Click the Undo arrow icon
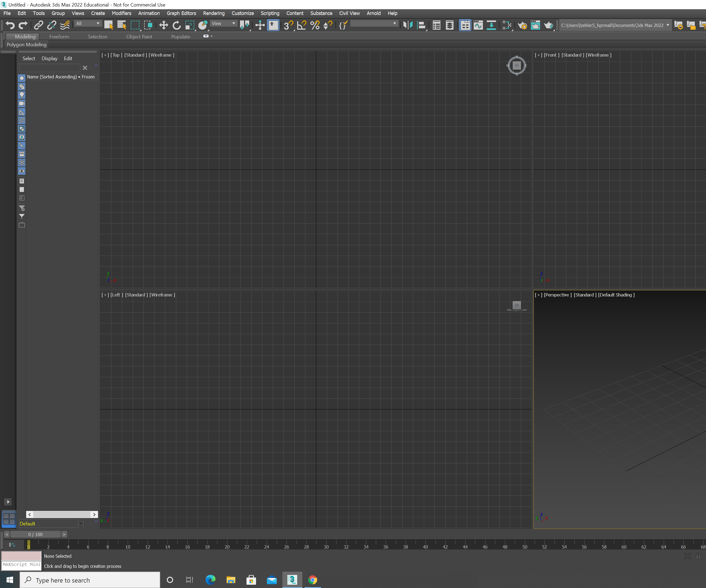706x588 pixels. coord(10,25)
